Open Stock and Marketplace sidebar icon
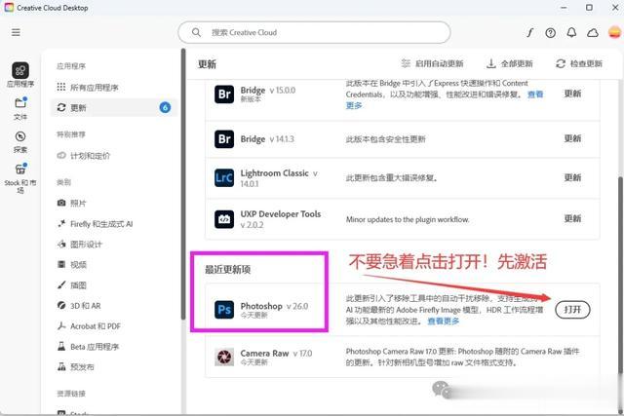The image size is (624, 416). click(x=20, y=177)
